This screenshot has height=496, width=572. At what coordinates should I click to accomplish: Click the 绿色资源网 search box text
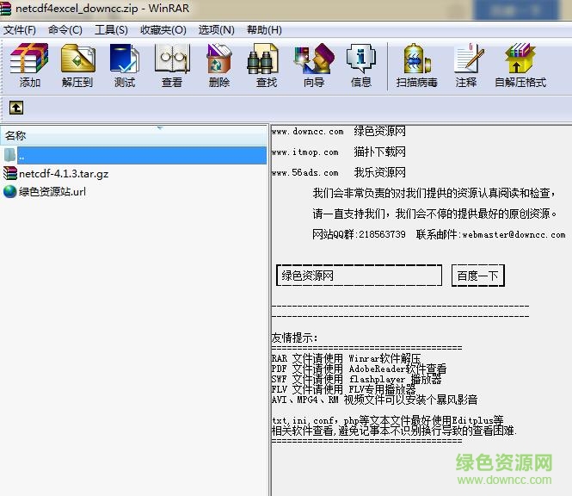tap(308, 276)
